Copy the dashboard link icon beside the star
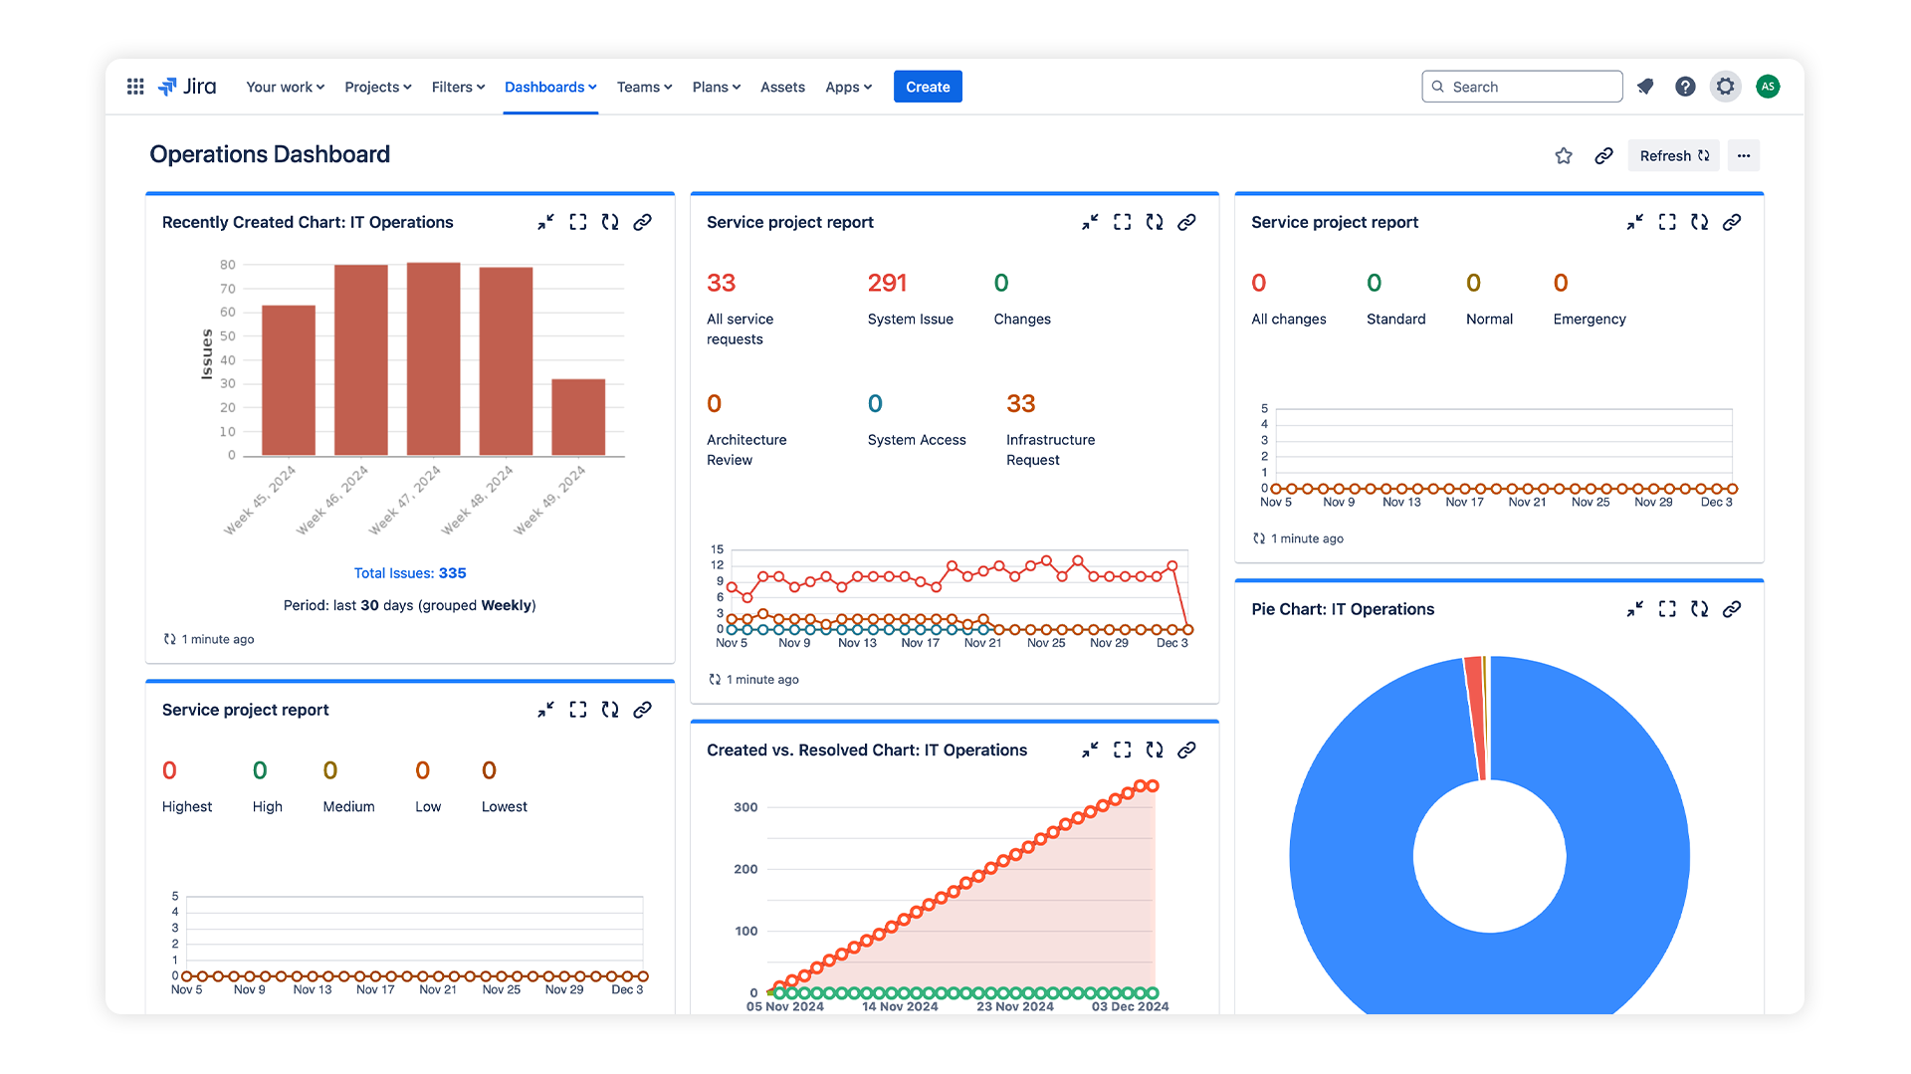1911x1074 pixels. point(1603,156)
